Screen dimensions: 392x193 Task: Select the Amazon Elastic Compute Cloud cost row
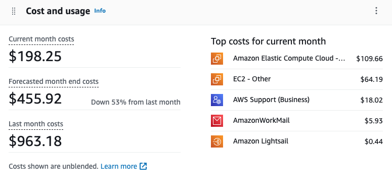pos(297,59)
